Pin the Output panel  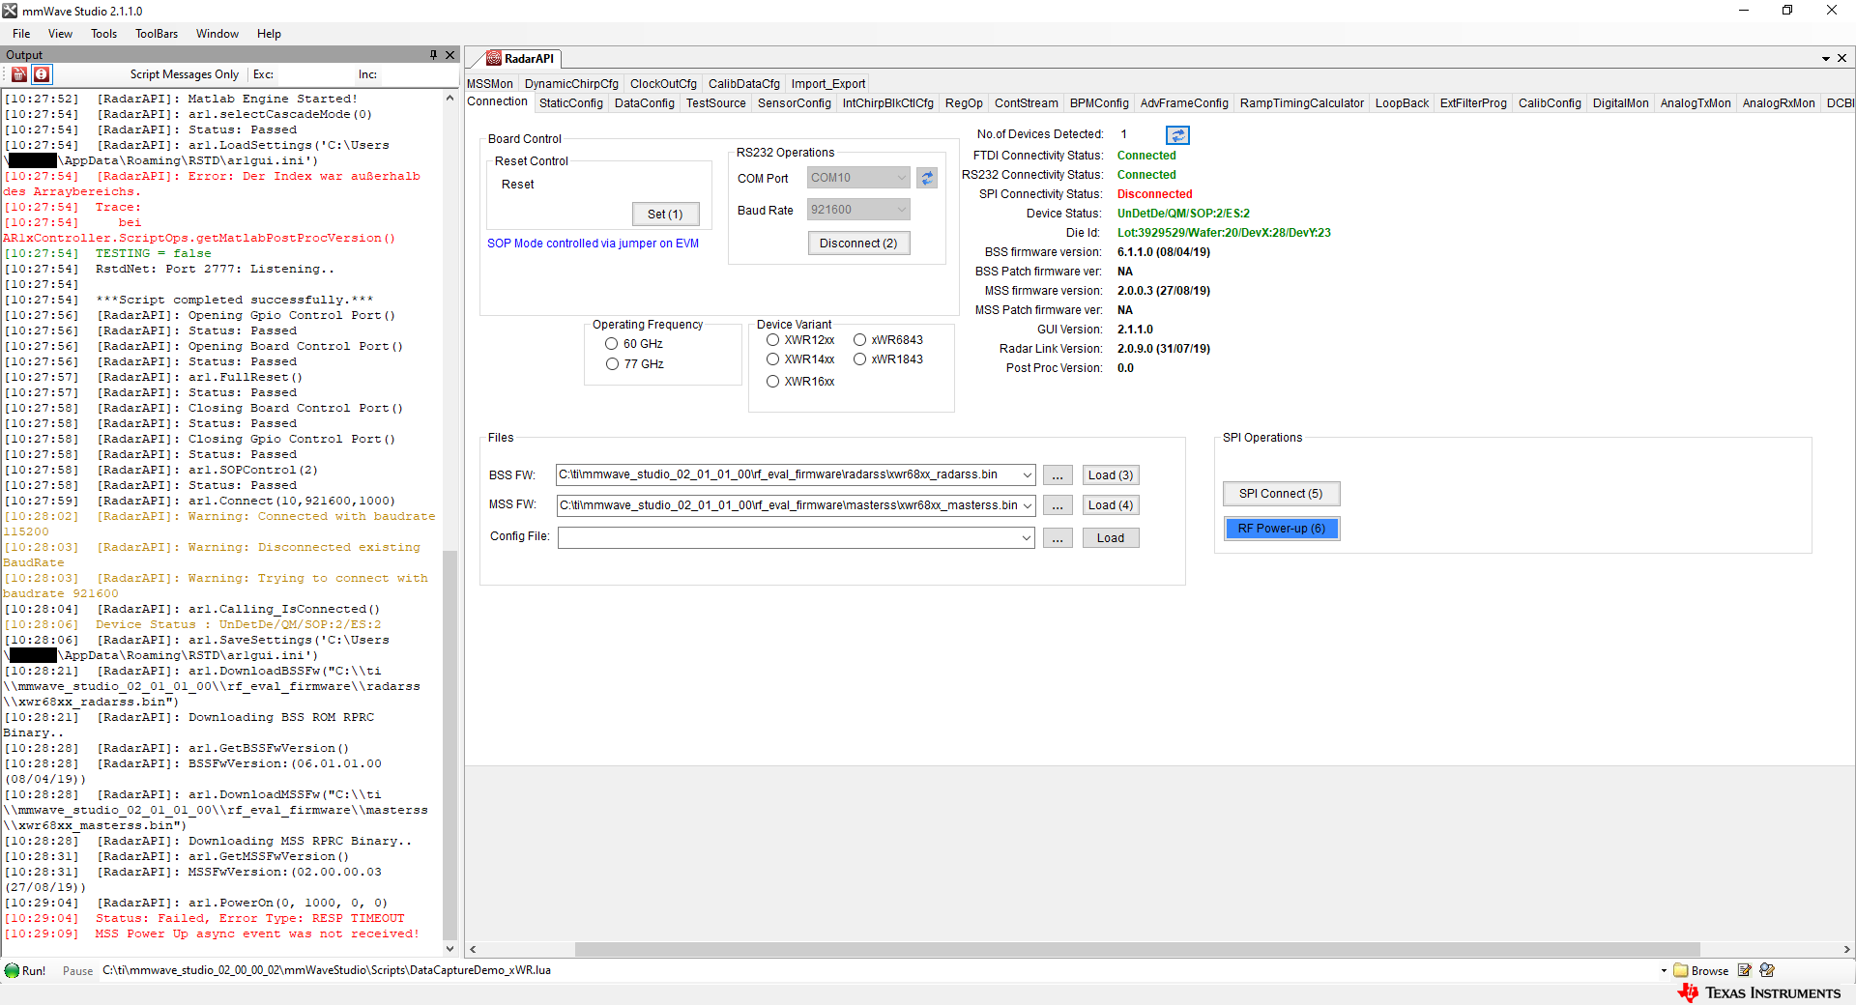pyautogui.click(x=433, y=55)
